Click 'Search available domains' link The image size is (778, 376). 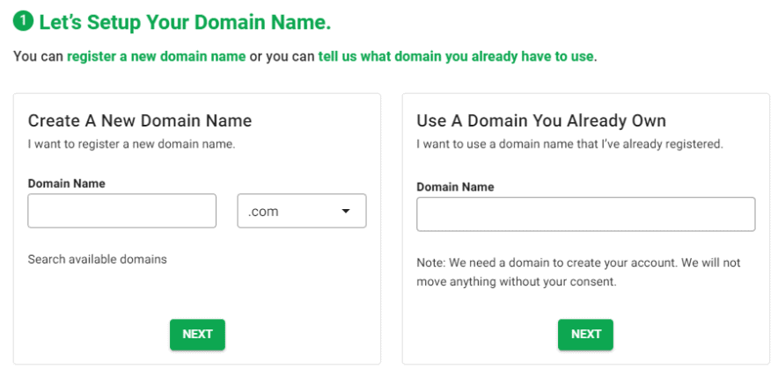click(x=97, y=259)
